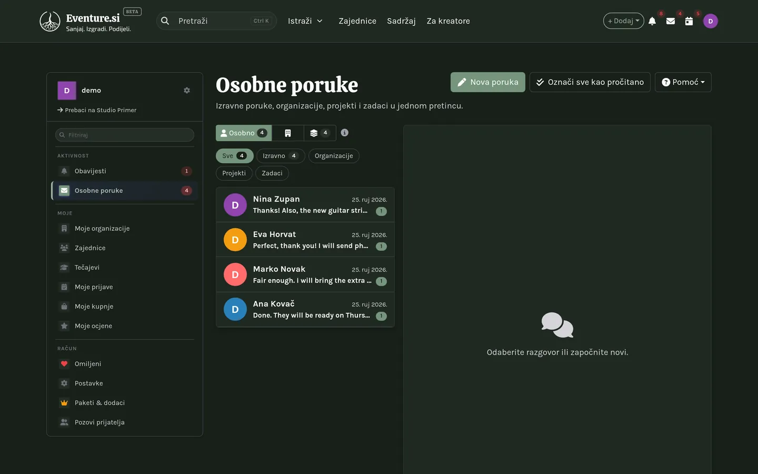Image resolution: width=758 pixels, height=474 pixels.
Task: Click Prebaci na Studio Primer link
Action: [x=97, y=110]
